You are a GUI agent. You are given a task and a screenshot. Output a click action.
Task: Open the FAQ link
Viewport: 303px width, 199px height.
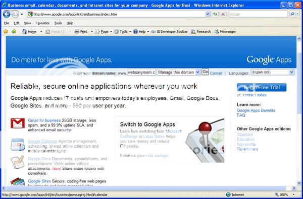click(241, 115)
